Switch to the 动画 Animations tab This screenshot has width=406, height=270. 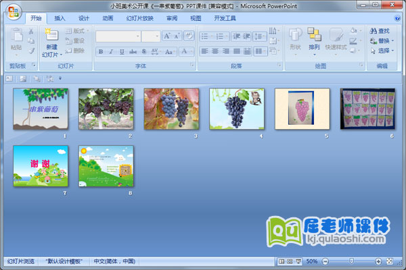click(x=108, y=18)
